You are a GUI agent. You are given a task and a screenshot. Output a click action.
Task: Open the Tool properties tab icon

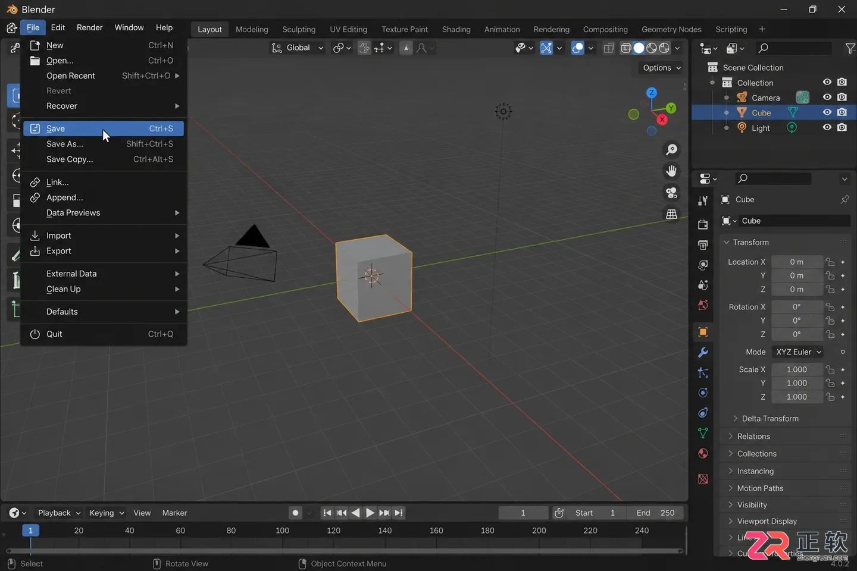[x=703, y=201]
